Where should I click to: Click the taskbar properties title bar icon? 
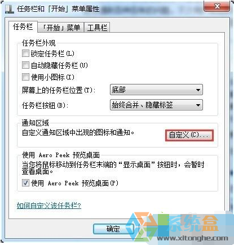pos(9,8)
